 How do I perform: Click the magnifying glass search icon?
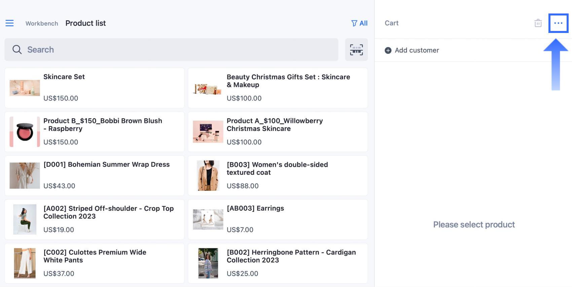(17, 50)
